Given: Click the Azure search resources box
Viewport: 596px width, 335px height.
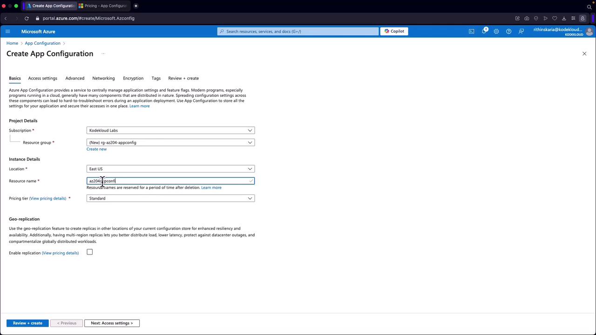Looking at the screenshot, I should tap(298, 31).
